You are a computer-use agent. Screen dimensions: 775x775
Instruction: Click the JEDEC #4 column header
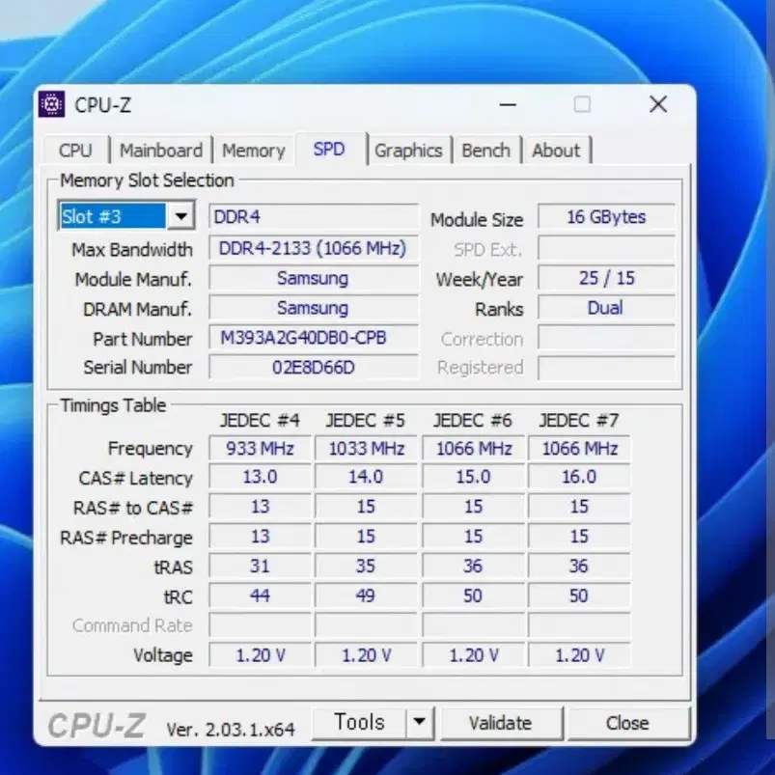click(x=260, y=421)
